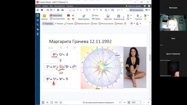187x105 pixels.
Task: Click Оценить продукт rate product link
Action: click(x=134, y=6)
